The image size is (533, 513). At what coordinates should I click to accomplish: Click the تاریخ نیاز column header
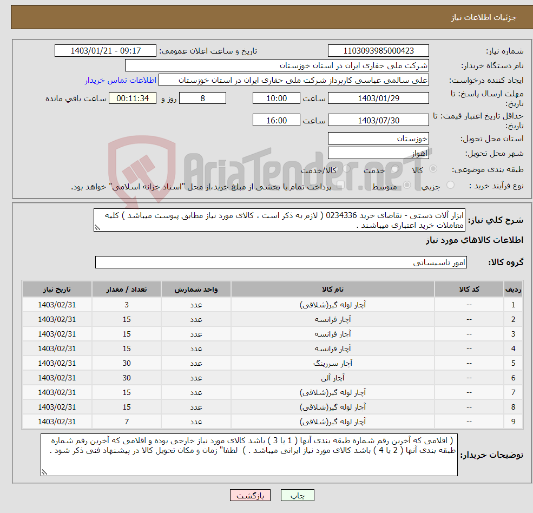click(57, 290)
